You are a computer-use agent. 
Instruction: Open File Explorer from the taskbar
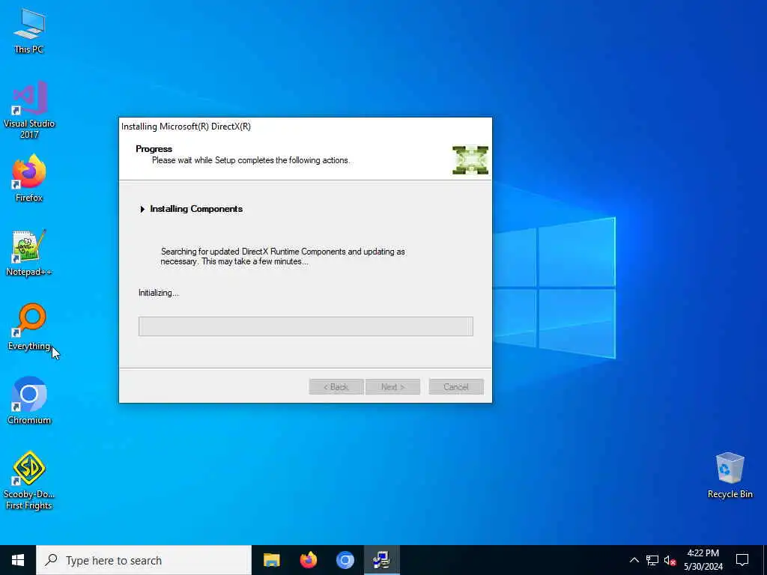[x=271, y=560]
